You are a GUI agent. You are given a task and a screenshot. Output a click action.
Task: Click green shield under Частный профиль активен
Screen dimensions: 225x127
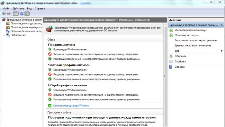click(50, 70)
